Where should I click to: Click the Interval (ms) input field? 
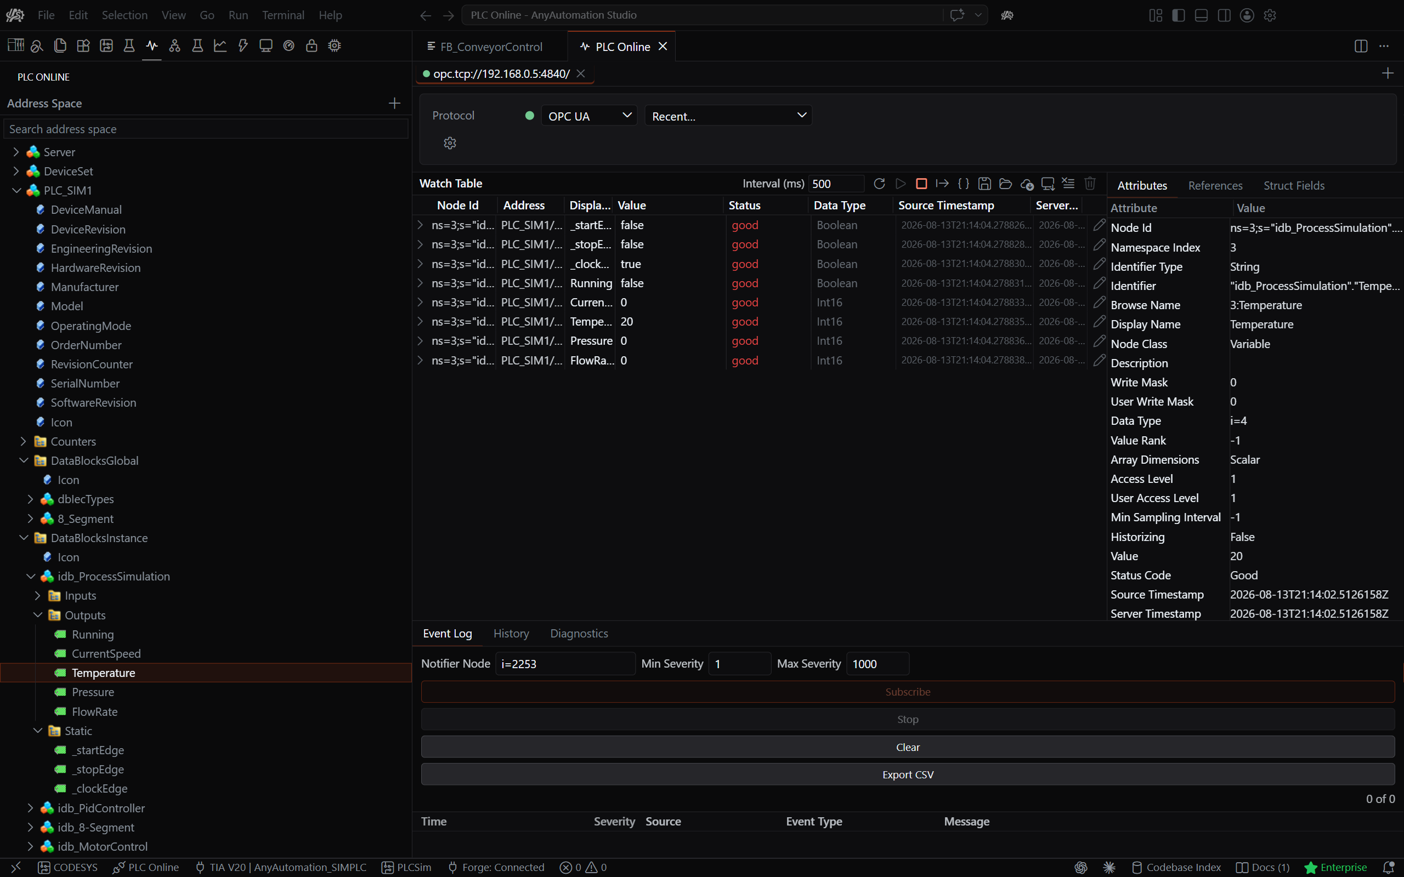[x=836, y=184]
